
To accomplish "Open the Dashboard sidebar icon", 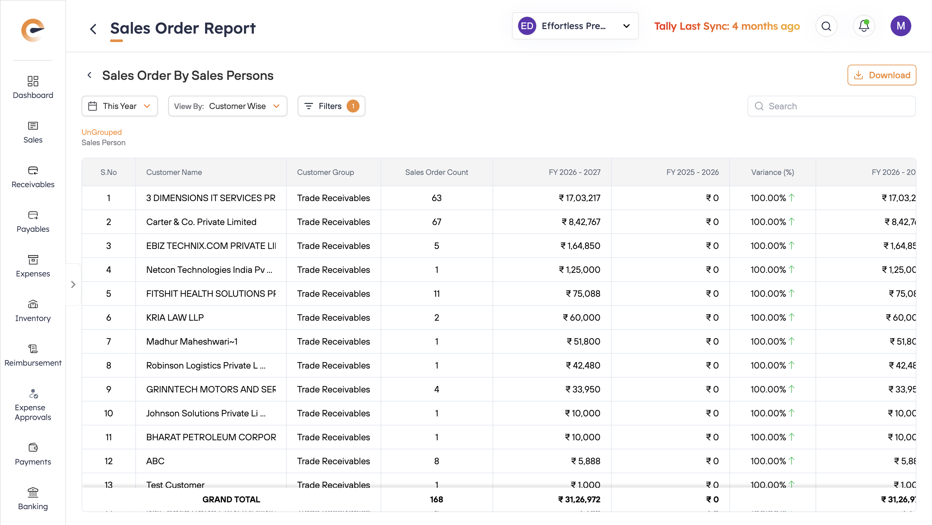I will (x=33, y=81).
